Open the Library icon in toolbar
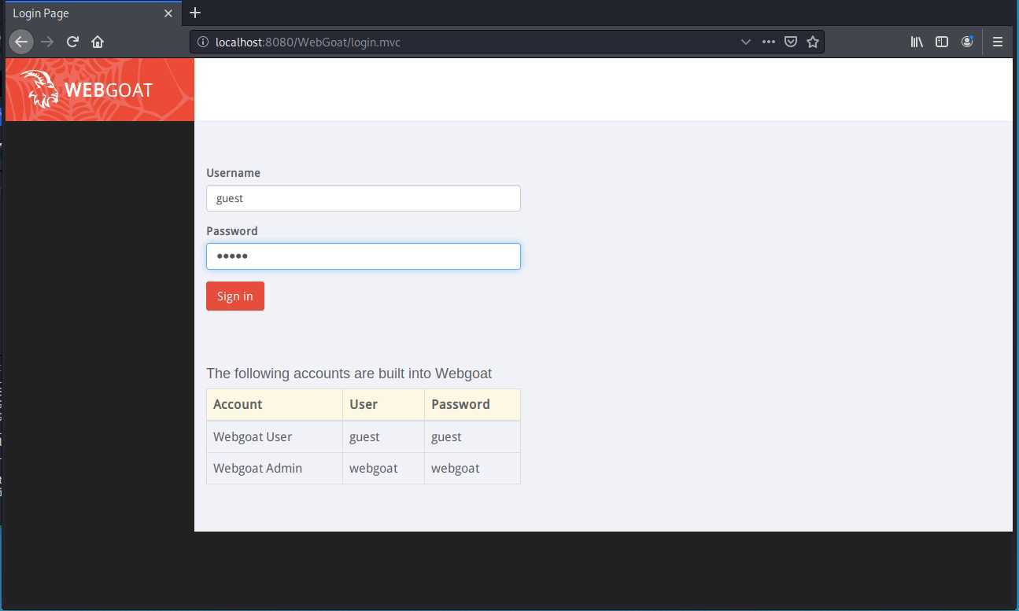This screenshot has height=611, width=1019. [x=917, y=42]
